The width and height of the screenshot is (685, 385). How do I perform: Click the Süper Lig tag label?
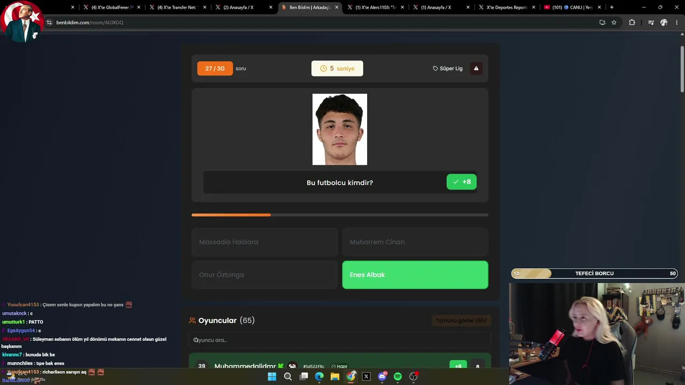[x=448, y=68]
